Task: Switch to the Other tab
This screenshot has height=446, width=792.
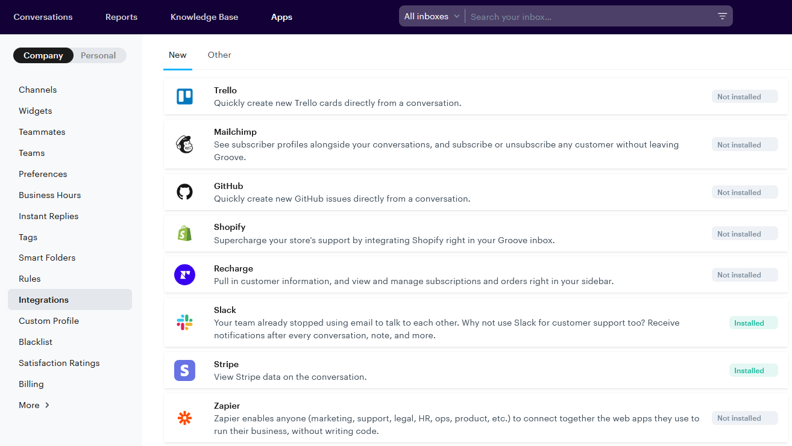Action: coord(219,55)
